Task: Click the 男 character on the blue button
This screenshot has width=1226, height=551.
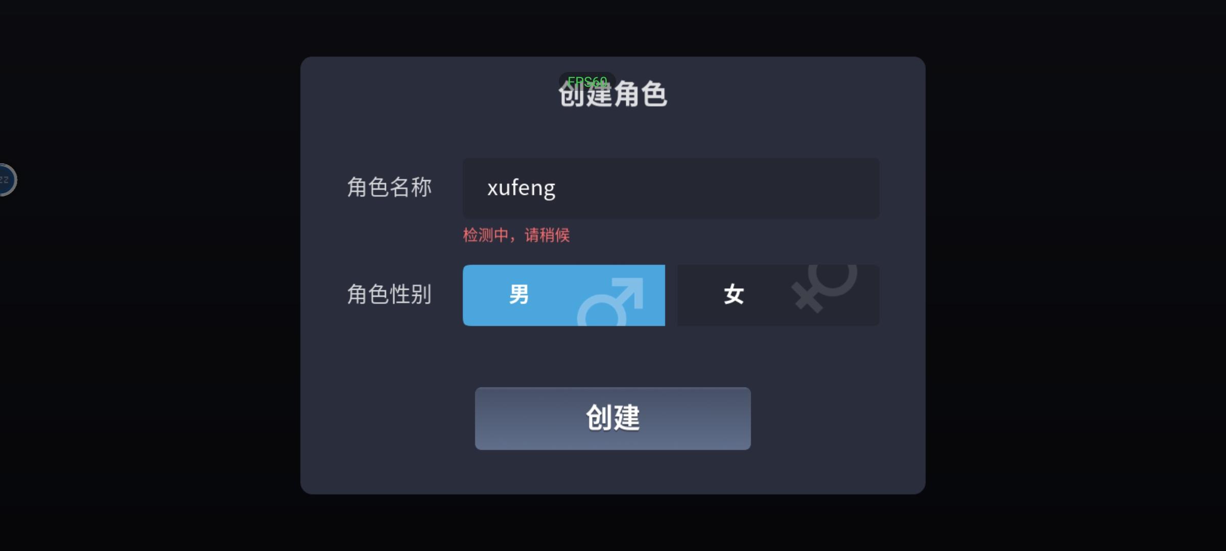Action: tap(519, 295)
